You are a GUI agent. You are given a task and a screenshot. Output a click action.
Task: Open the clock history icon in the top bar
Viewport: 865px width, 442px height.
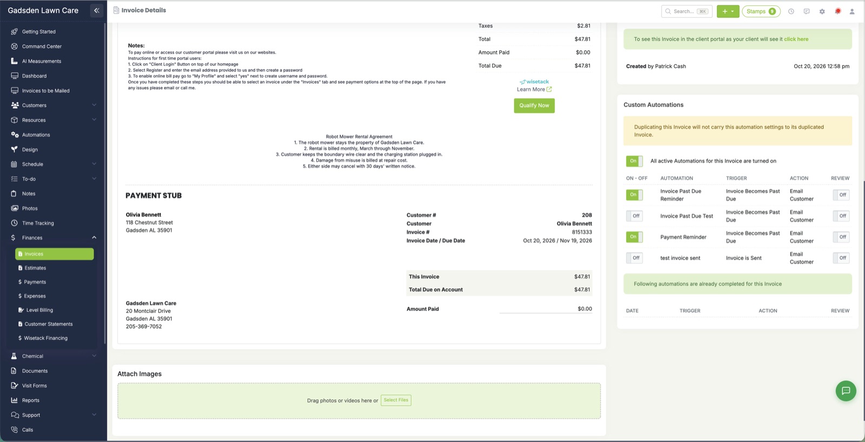(x=791, y=11)
